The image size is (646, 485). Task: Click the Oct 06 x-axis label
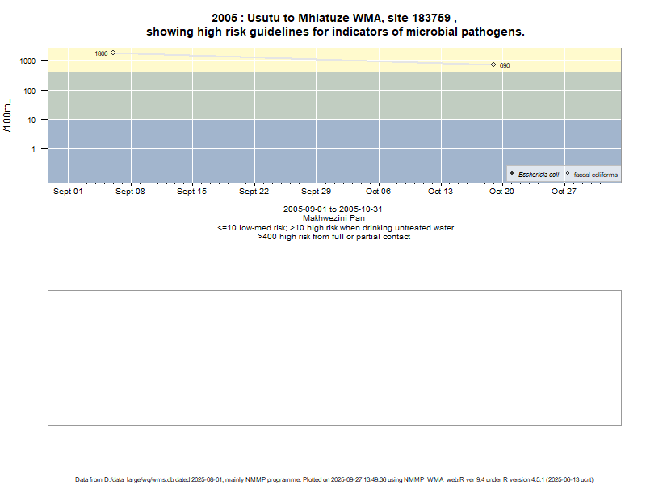click(x=378, y=192)
